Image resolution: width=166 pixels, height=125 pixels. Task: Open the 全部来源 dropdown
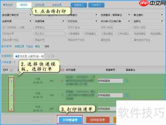[x=17, y=21]
